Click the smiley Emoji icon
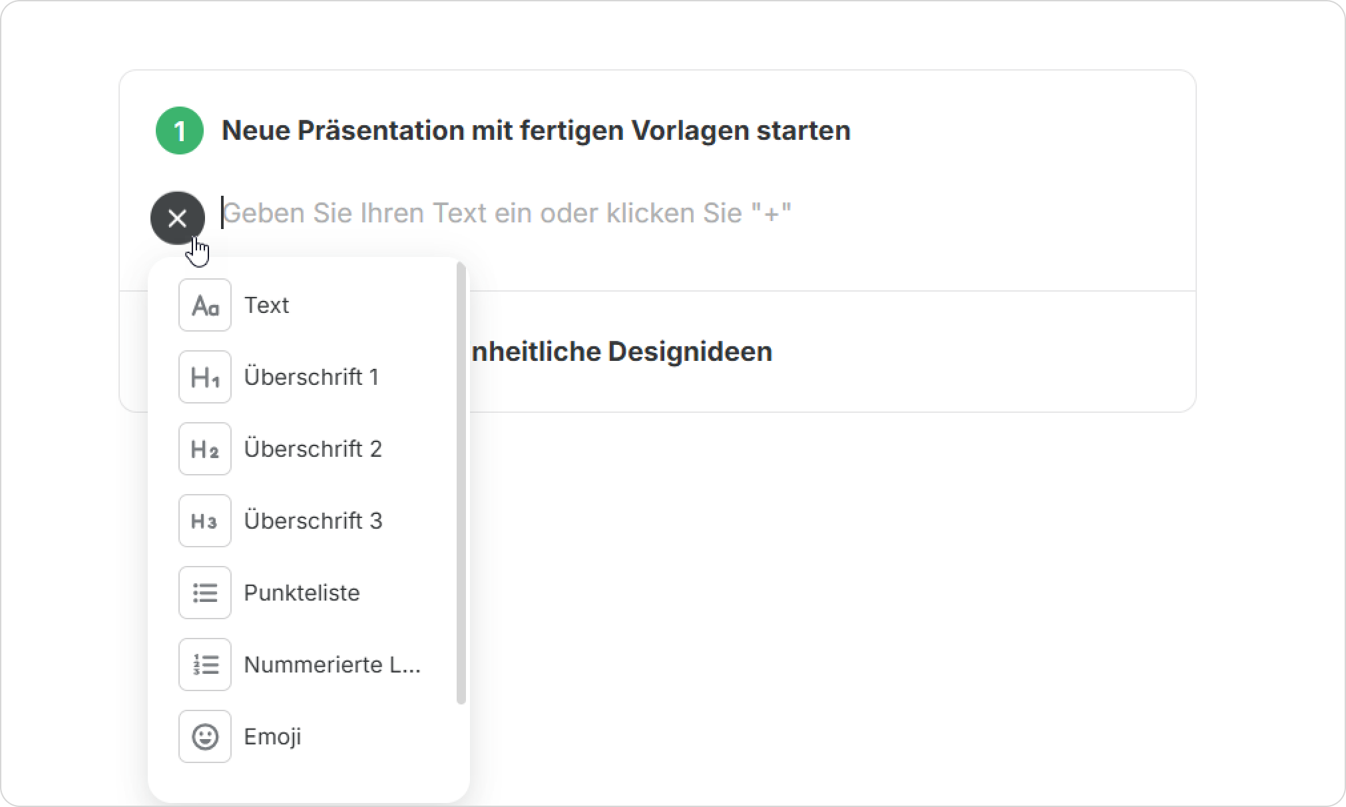The height and width of the screenshot is (807, 1346). pos(205,736)
